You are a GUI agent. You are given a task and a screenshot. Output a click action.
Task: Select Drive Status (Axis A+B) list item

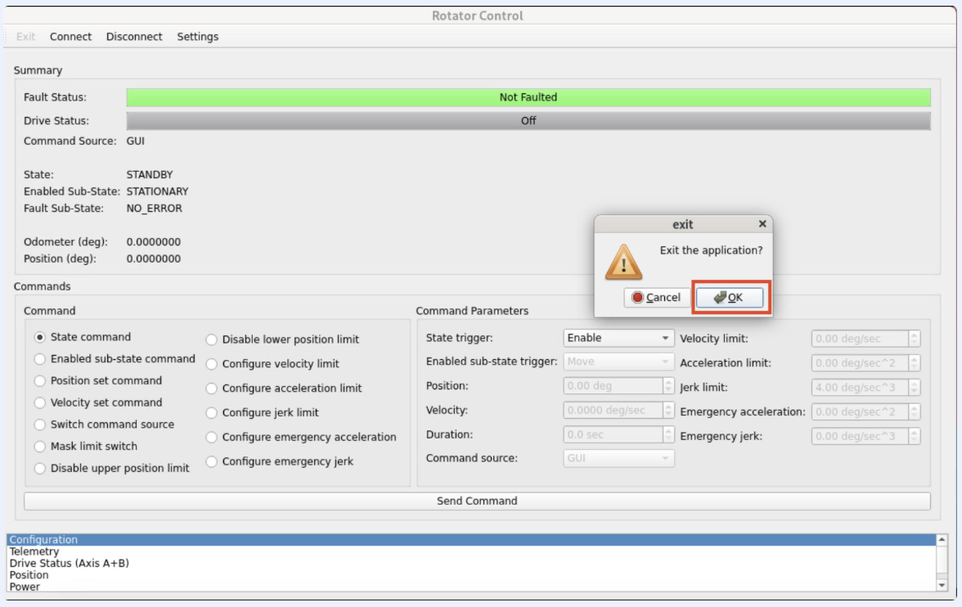70,564
